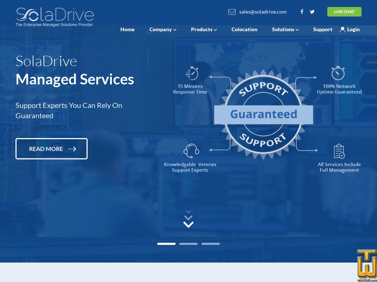Open the Twitter bird icon link
This screenshot has height=282, width=377.
point(312,12)
